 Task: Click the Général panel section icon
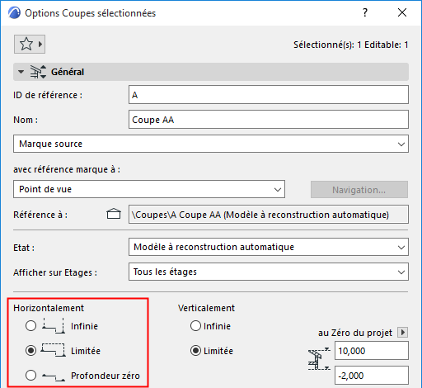(x=38, y=72)
